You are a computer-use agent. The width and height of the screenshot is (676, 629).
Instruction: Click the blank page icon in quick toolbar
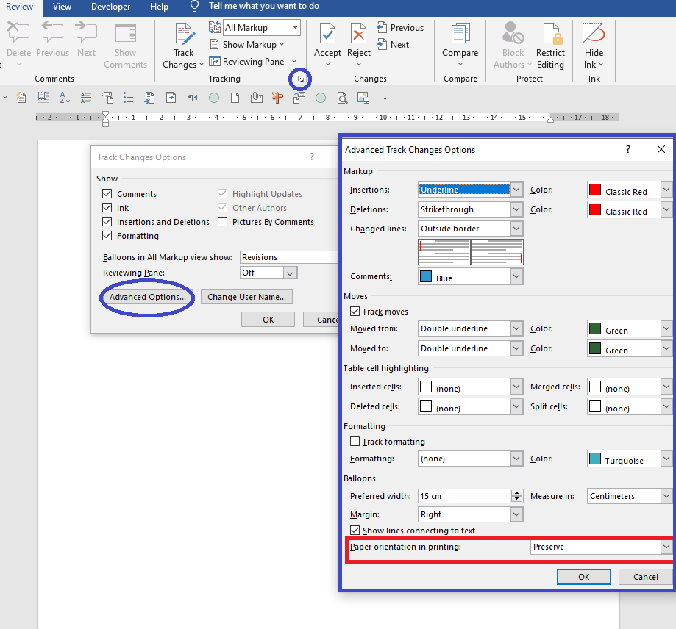[x=235, y=98]
